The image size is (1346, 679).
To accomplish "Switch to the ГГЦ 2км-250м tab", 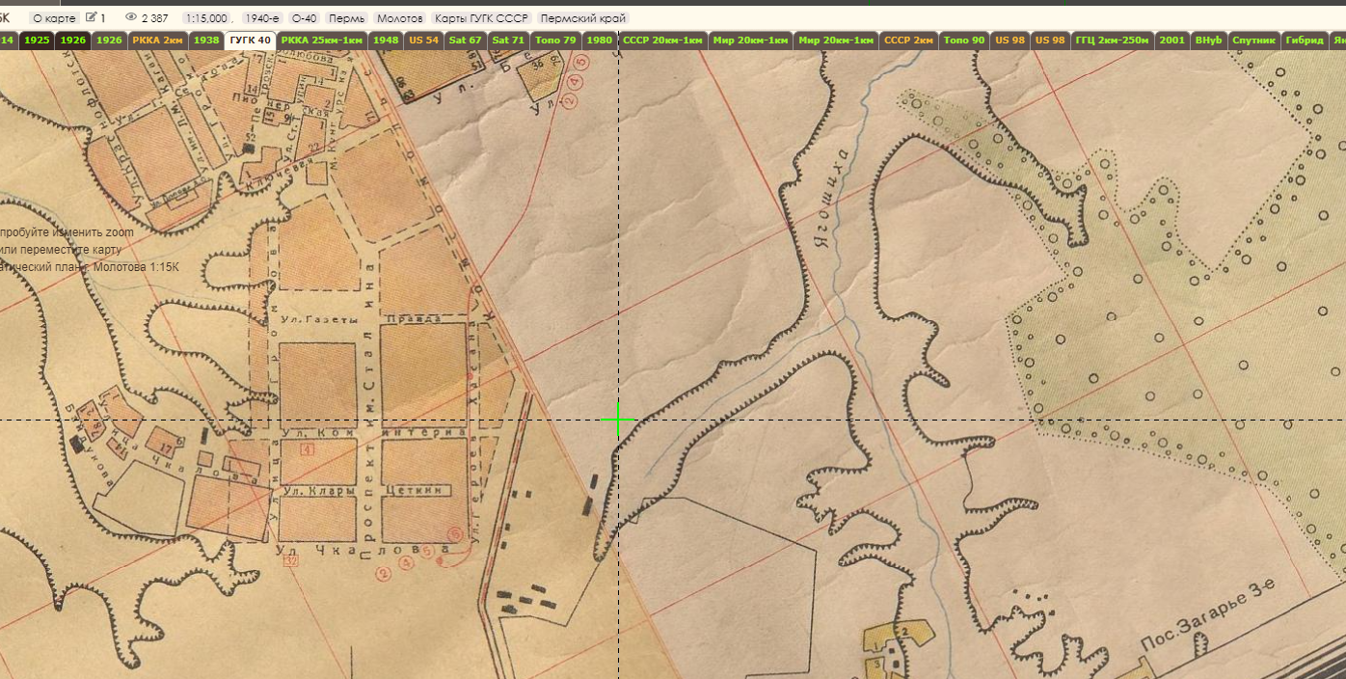I will (x=1112, y=40).
